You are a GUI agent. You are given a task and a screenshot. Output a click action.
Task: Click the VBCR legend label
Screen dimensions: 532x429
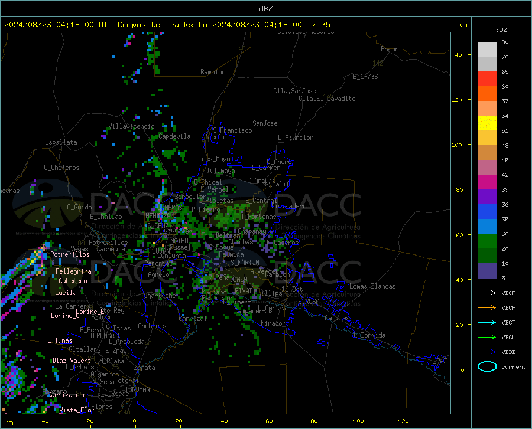pos(508,308)
